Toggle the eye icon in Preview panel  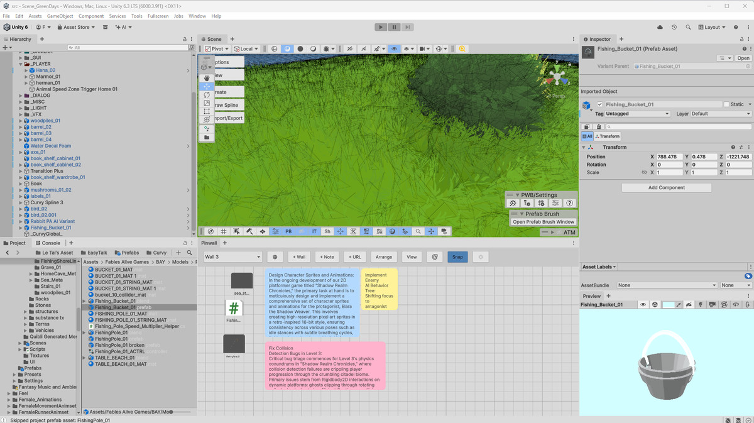tap(643, 305)
